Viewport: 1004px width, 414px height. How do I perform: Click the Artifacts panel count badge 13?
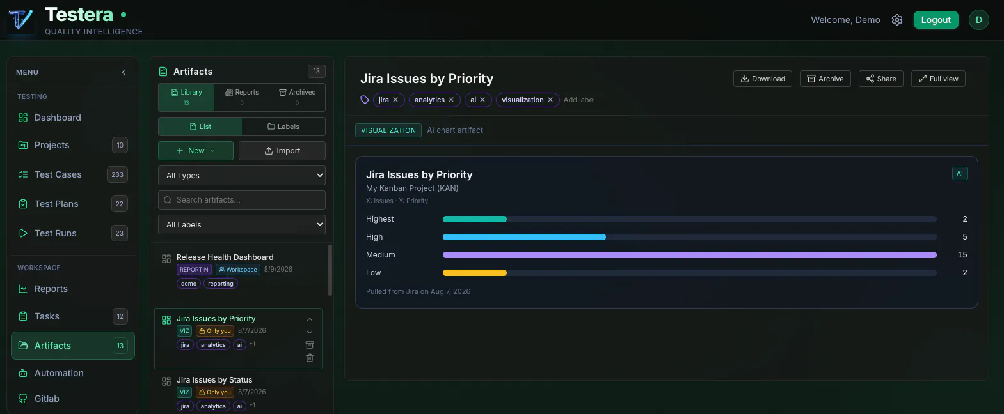tap(316, 71)
